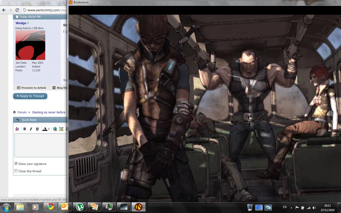341x213 pixels.
Task: Click the insert image icon
Action: pyautogui.click(x=61, y=129)
